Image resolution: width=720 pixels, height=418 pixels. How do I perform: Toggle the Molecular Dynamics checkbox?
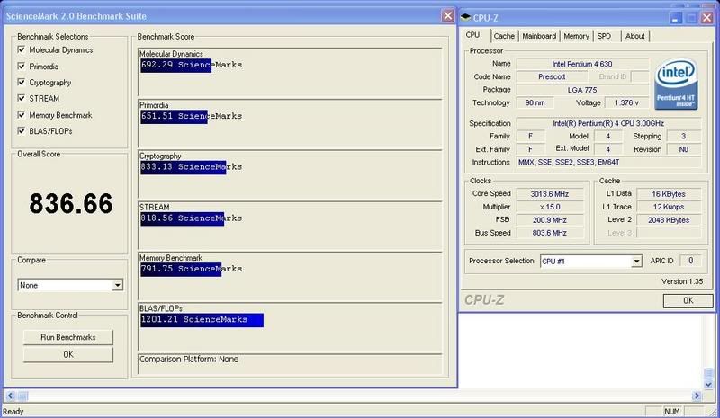[22, 50]
